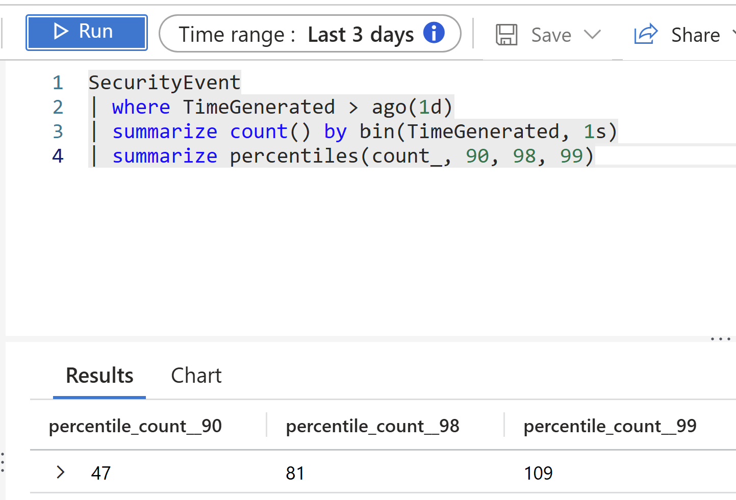Place cursor on the SecurityEvent query line
Image resolution: width=736 pixels, height=500 pixels.
coord(164,82)
